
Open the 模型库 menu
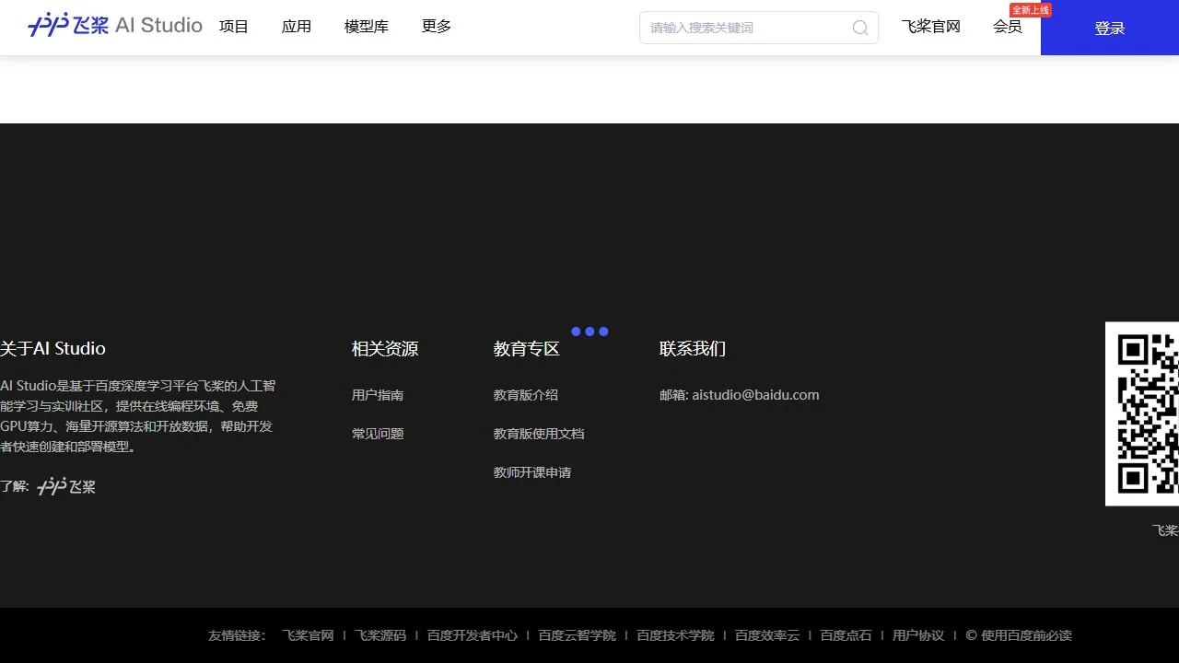pyautogui.click(x=367, y=27)
